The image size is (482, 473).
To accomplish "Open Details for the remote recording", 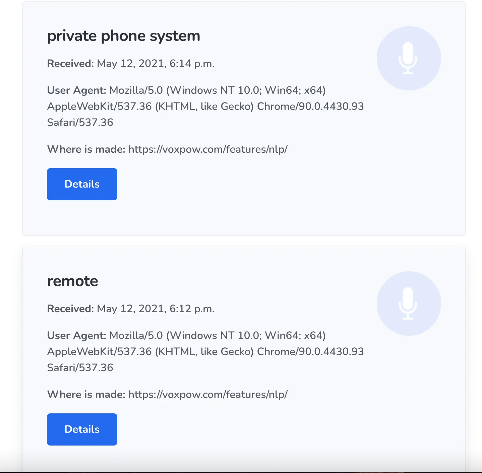I will [82, 429].
